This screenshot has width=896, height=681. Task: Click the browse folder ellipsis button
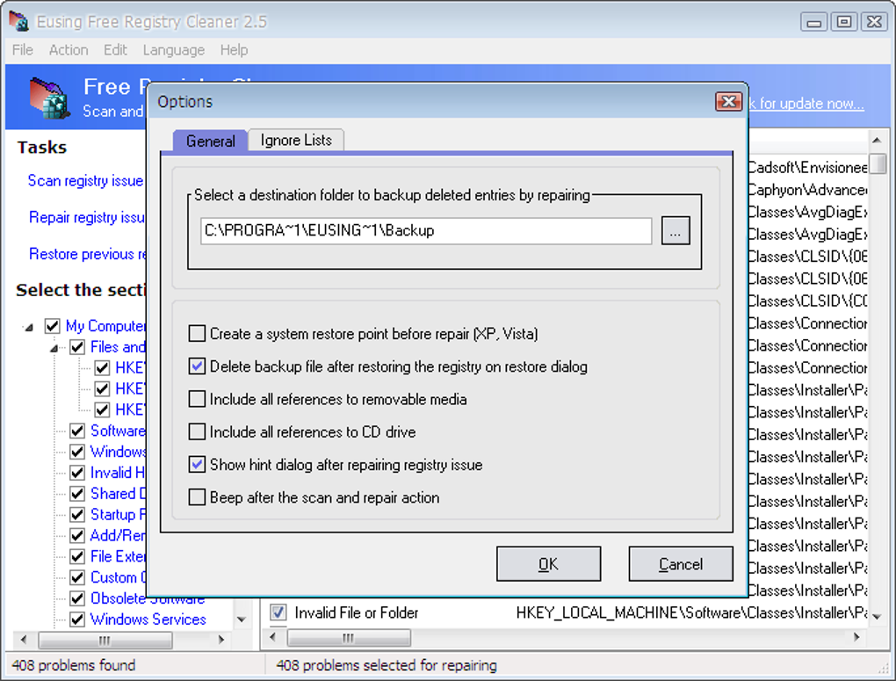(676, 231)
